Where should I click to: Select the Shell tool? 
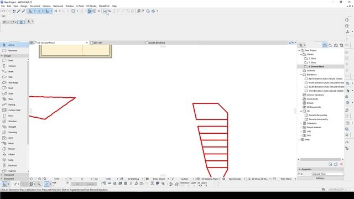pyautogui.click(x=14, y=93)
